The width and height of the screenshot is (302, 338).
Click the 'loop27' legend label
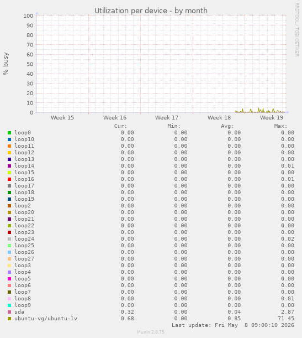pos(24,259)
